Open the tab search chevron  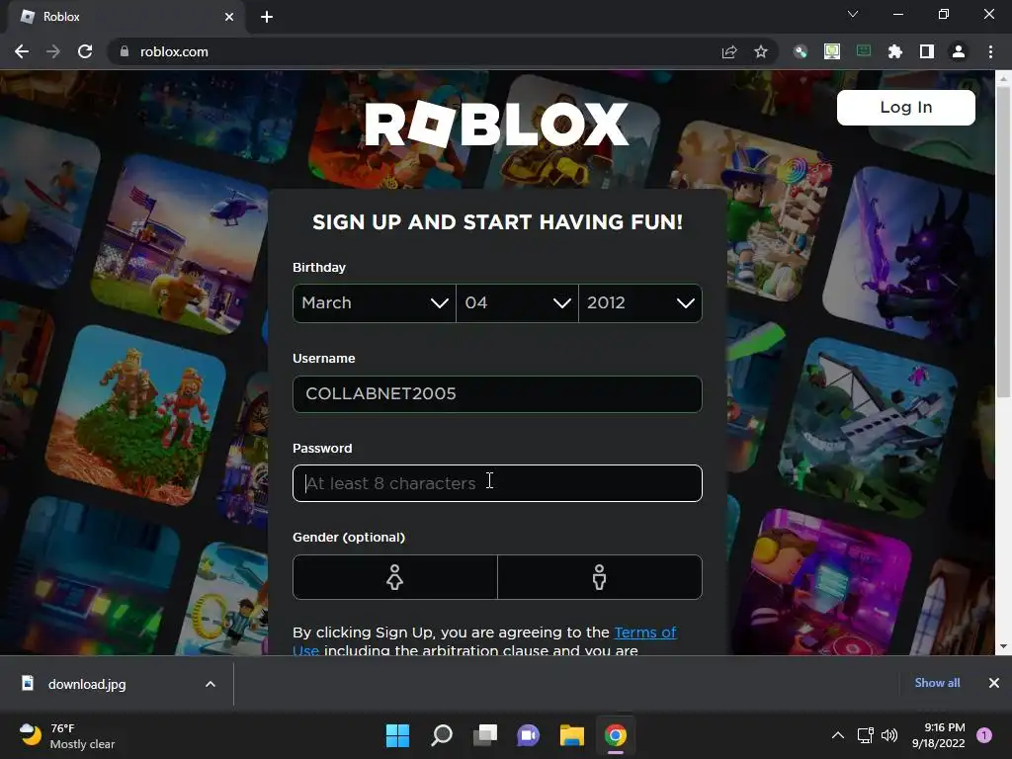853,14
